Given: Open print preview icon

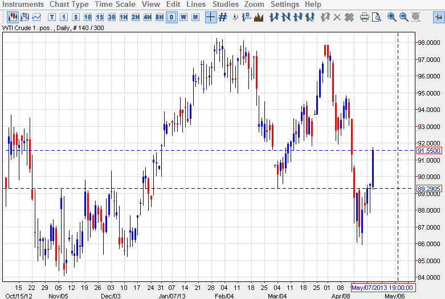Looking at the screenshot, I should click(x=376, y=17).
